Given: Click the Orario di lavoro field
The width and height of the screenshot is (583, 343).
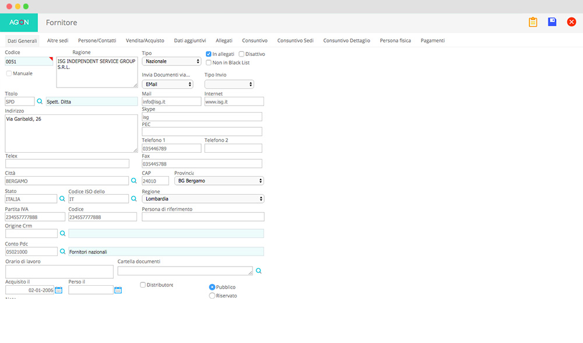Looking at the screenshot, I should click(x=59, y=272).
